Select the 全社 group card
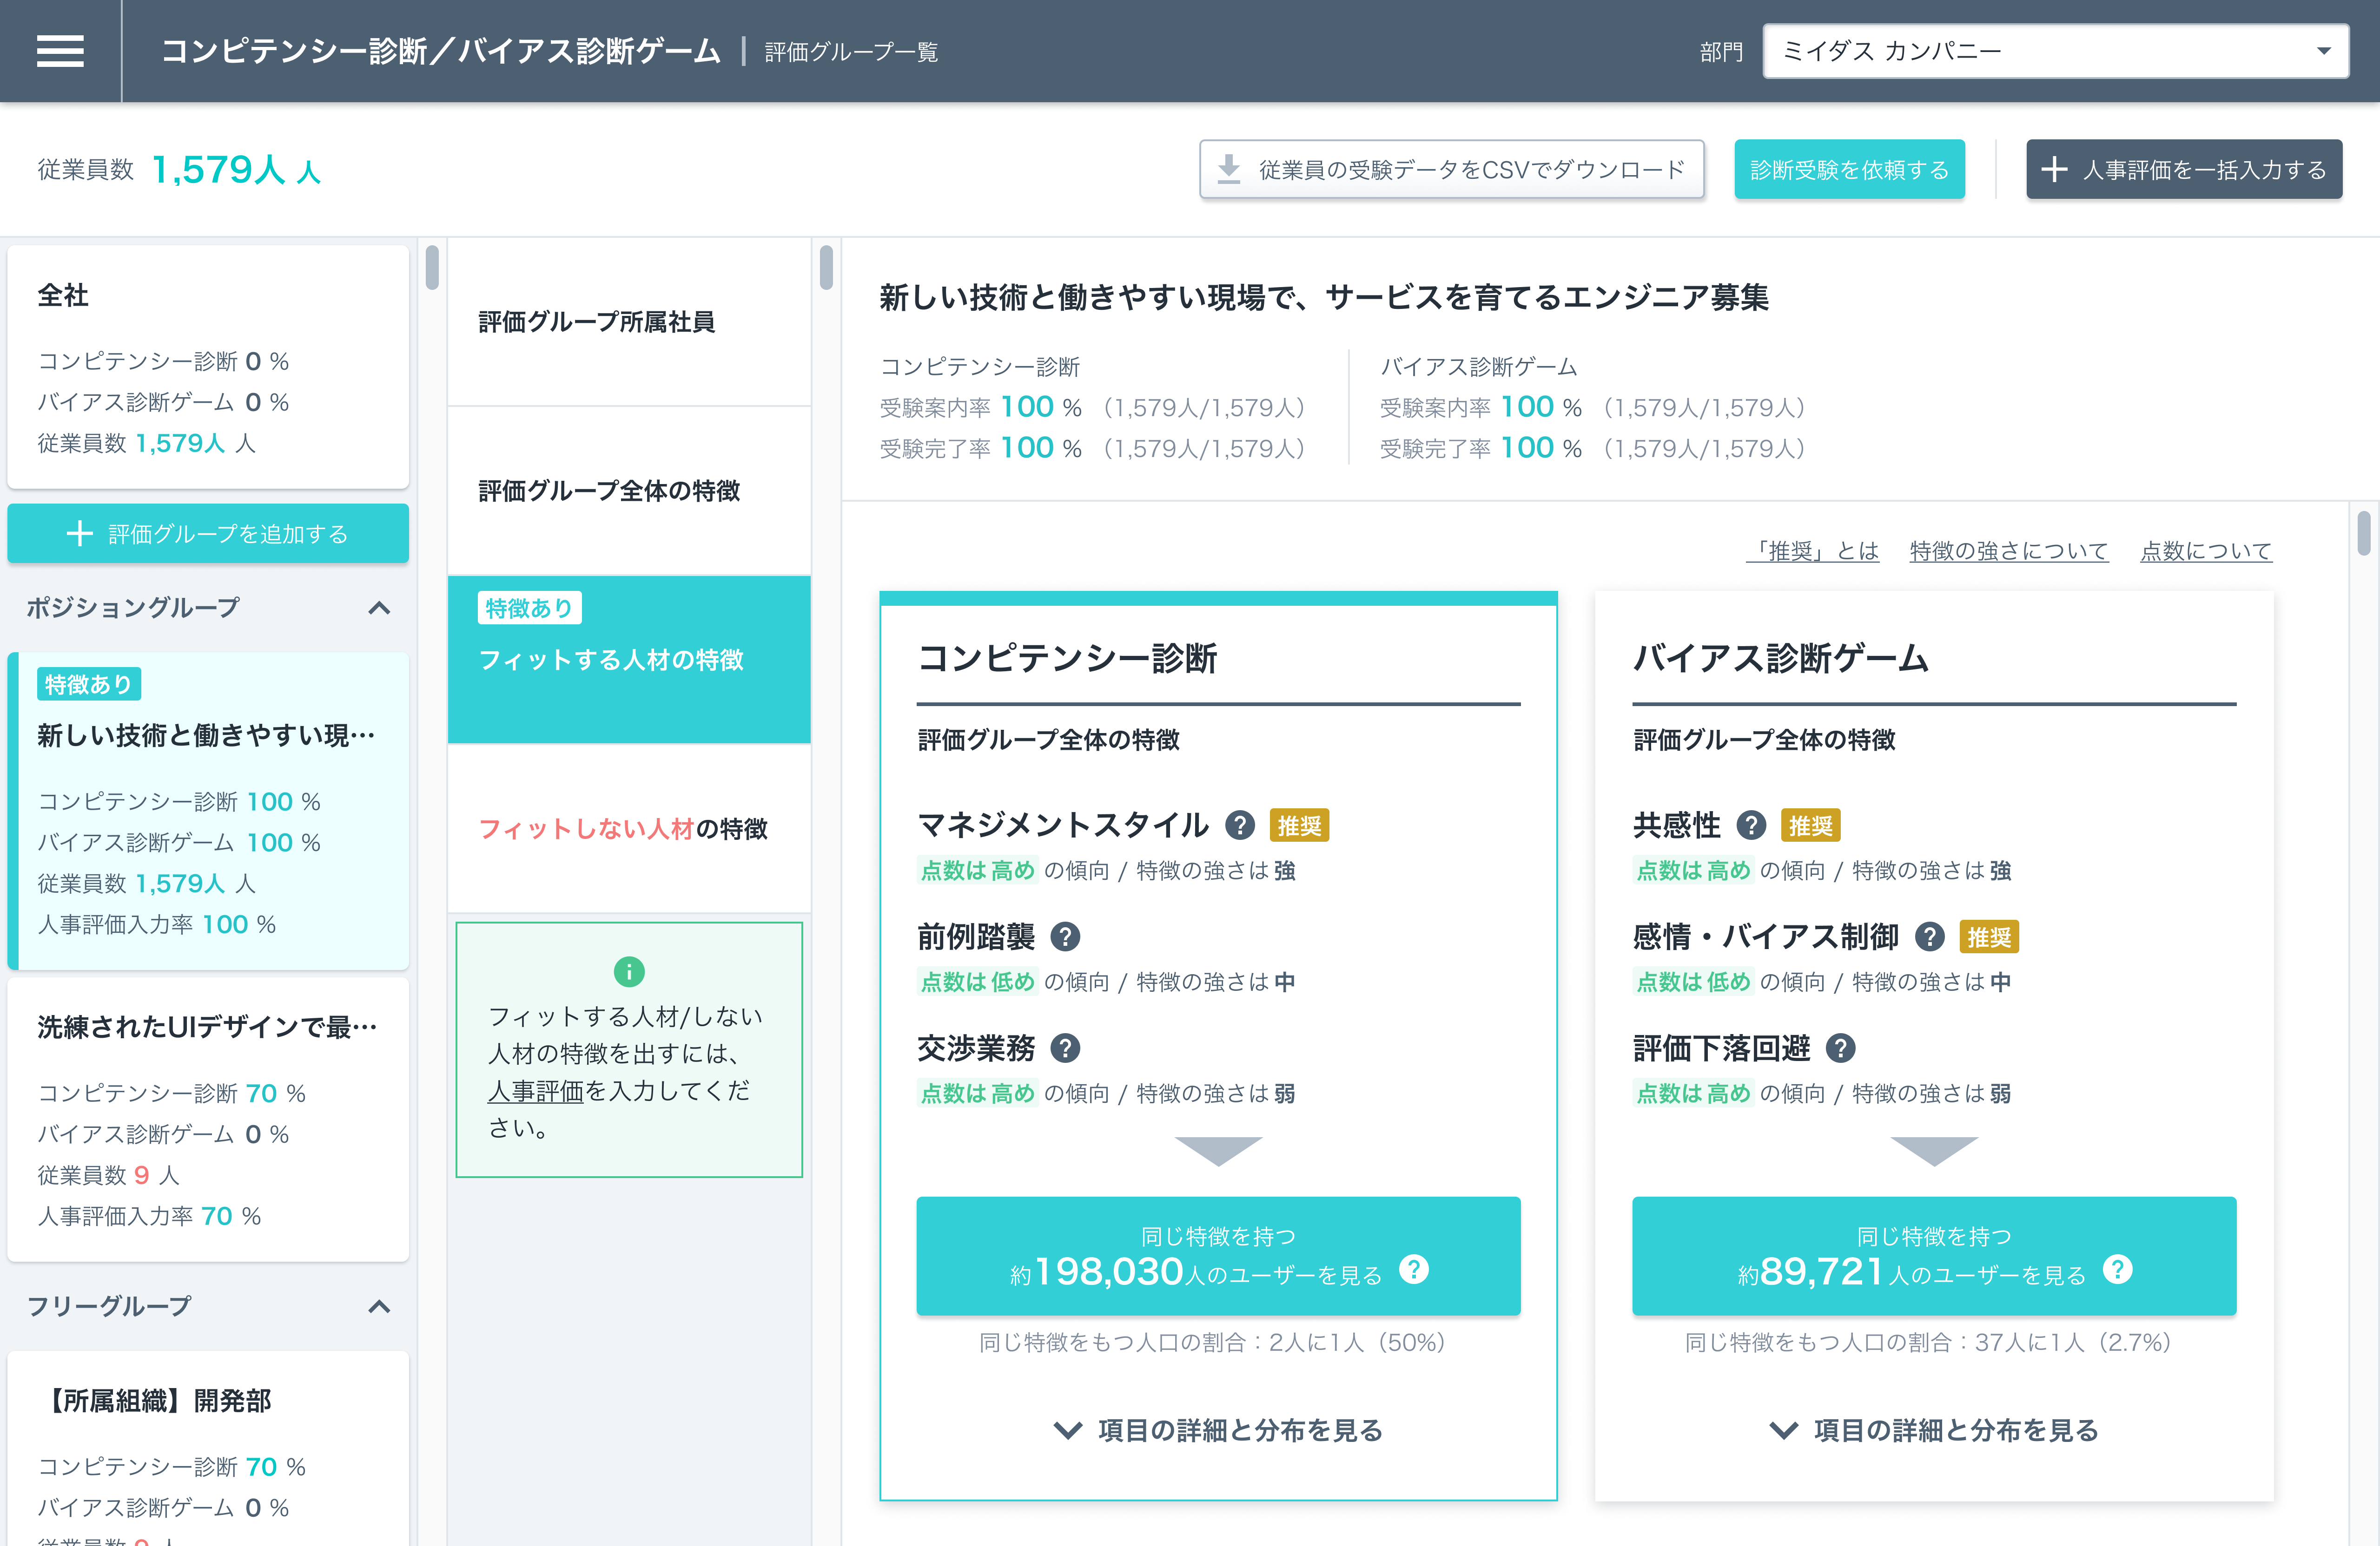2380x1546 pixels. click(x=208, y=368)
